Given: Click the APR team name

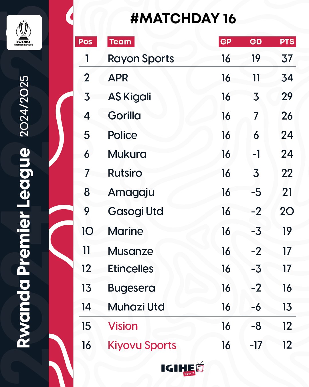Looking at the screenshot, I should [x=118, y=78].
